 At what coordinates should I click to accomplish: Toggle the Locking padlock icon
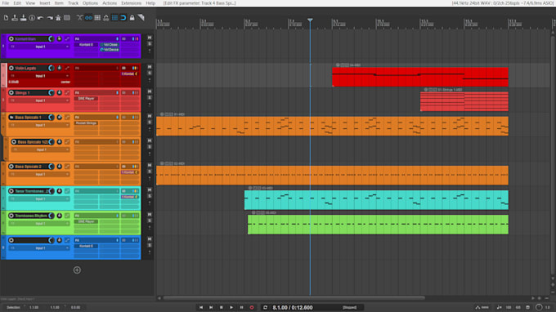point(132,18)
